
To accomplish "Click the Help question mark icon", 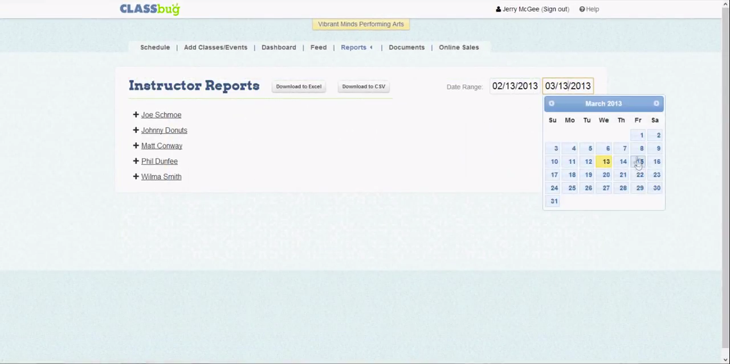I will [582, 9].
